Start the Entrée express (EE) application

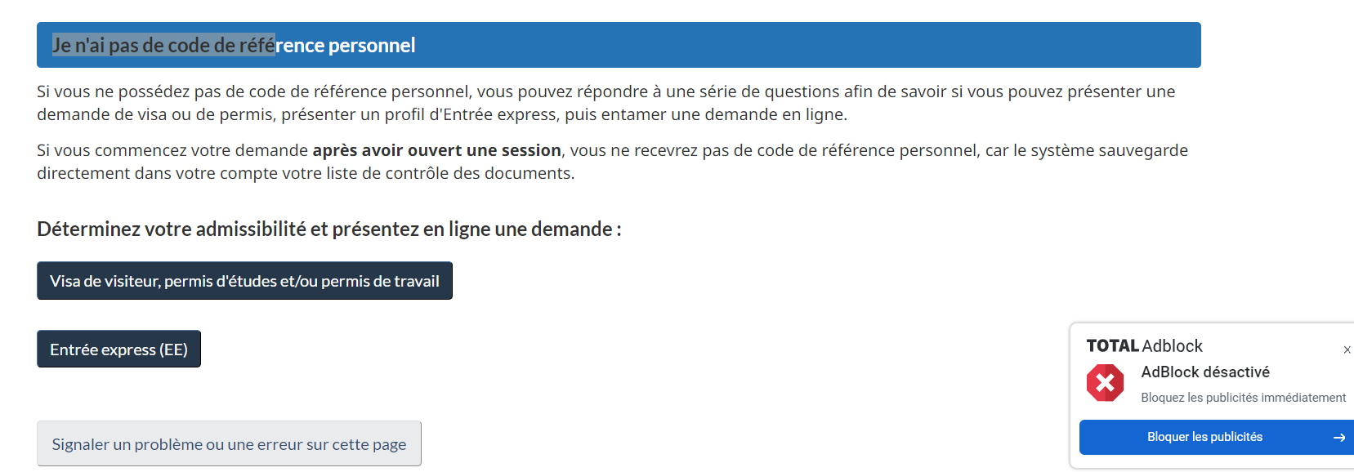click(x=118, y=349)
